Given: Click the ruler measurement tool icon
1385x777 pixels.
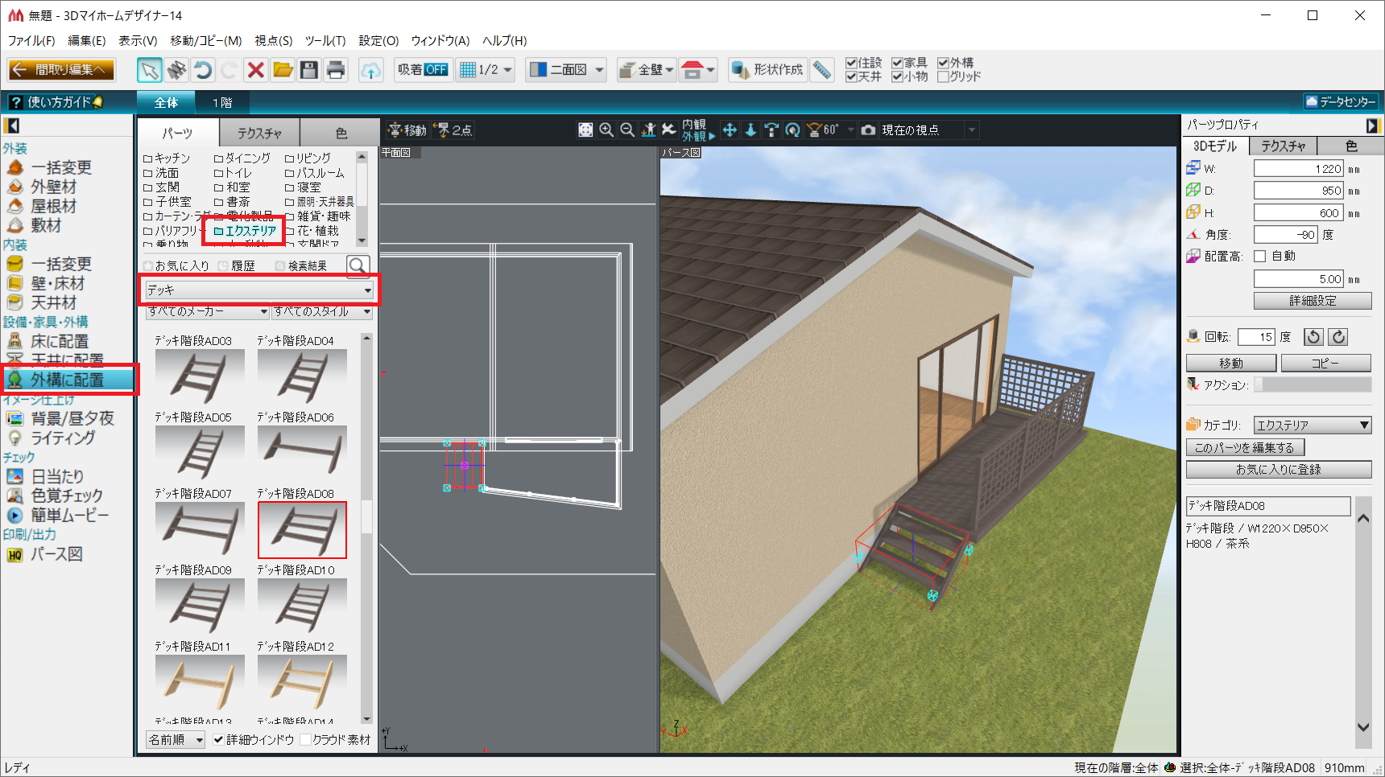Looking at the screenshot, I should (x=821, y=70).
